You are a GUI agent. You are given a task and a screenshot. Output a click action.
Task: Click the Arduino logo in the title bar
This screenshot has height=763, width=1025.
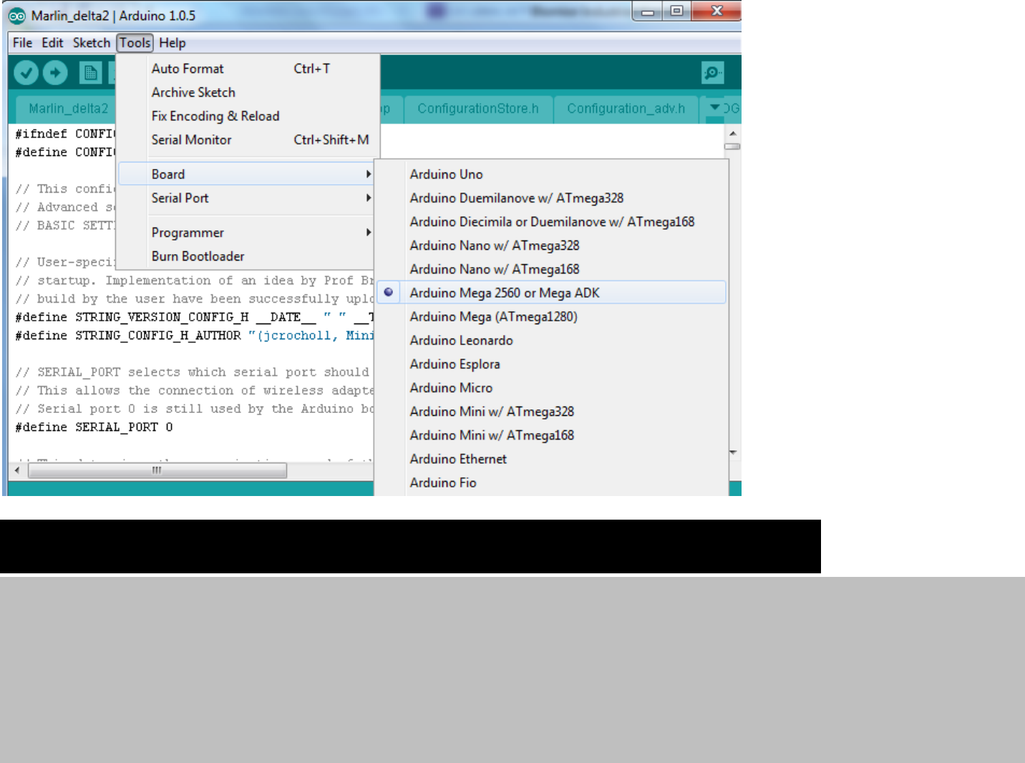16,16
